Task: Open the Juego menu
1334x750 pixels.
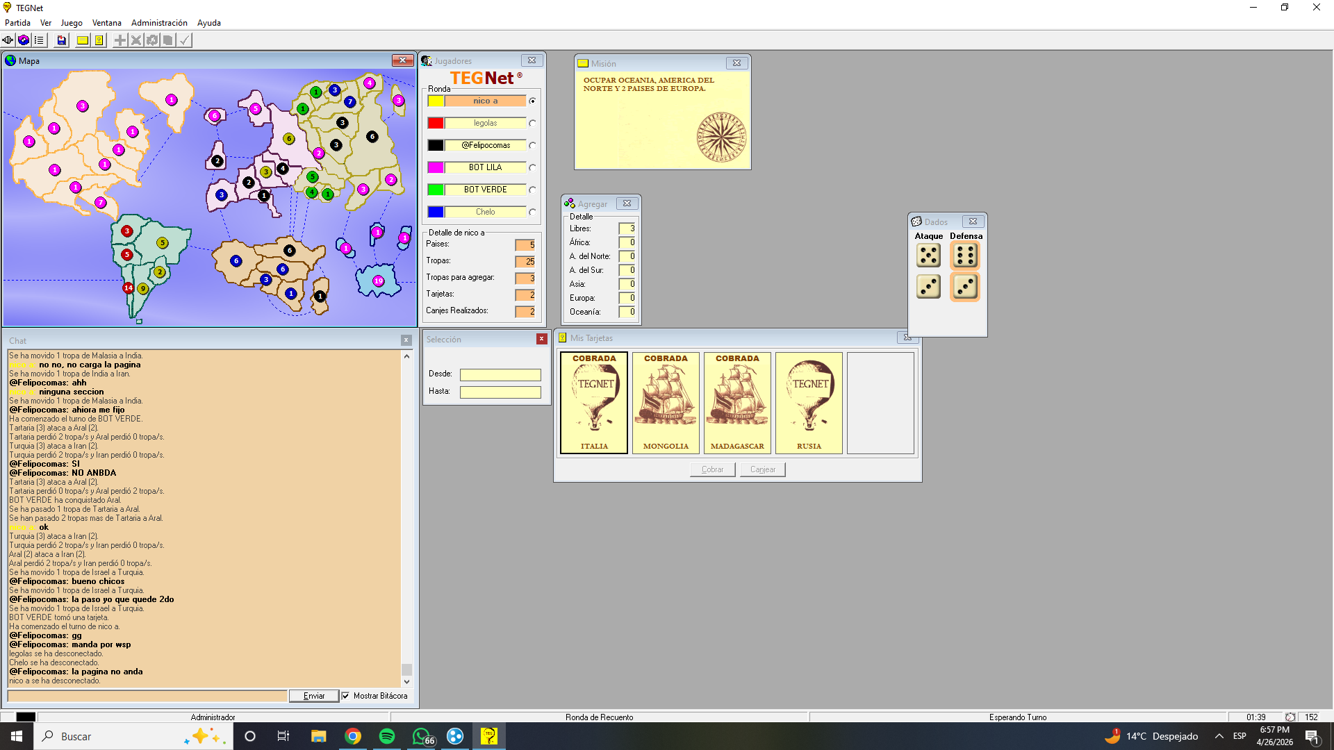Action: point(72,23)
